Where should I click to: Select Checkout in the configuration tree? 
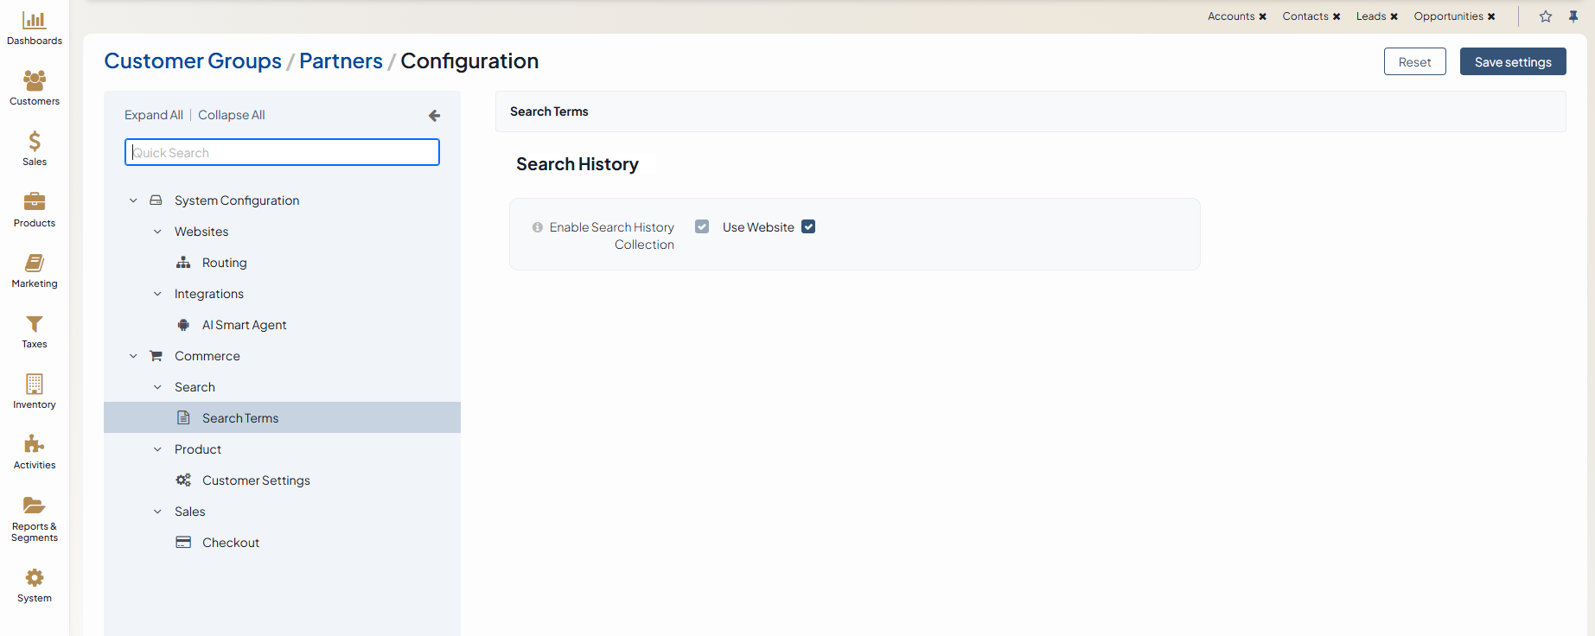(x=230, y=543)
